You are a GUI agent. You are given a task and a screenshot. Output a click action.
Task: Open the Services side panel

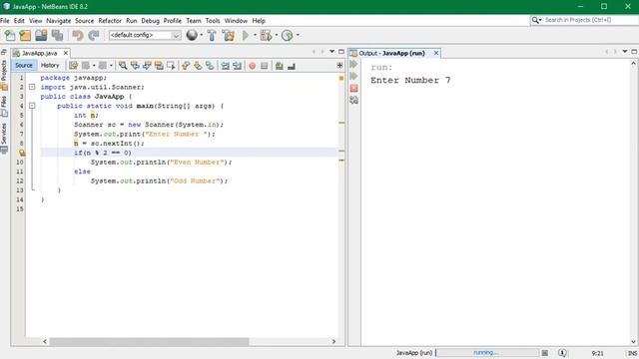pyautogui.click(x=4, y=138)
